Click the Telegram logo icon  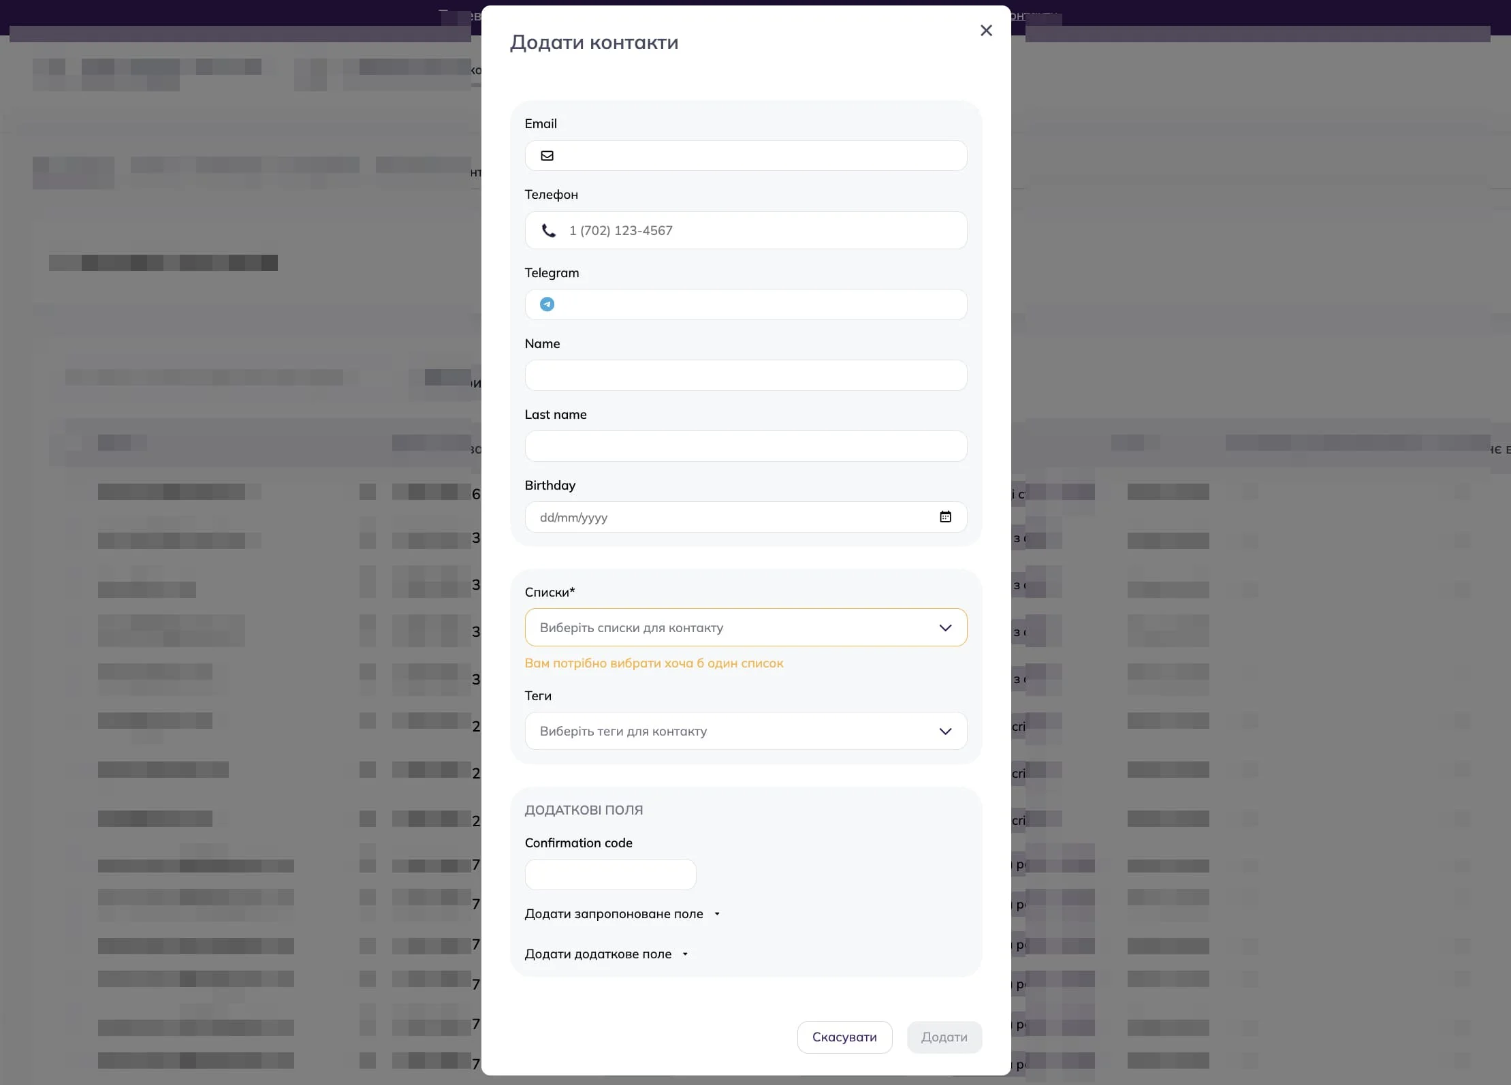[547, 304]
